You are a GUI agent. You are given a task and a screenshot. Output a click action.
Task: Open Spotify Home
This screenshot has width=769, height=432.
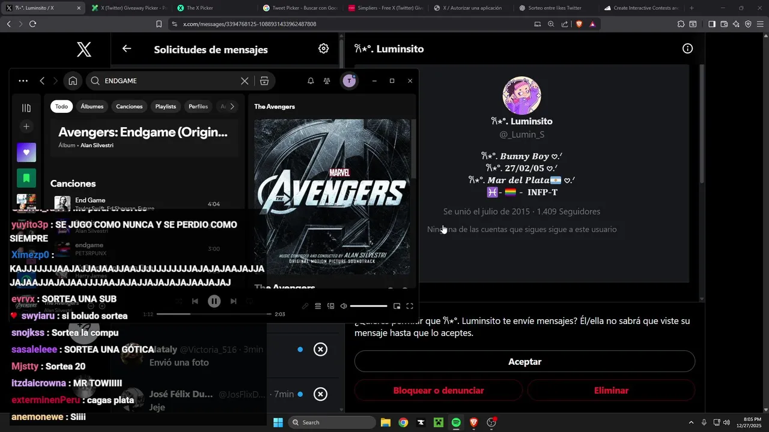point(73,80)
